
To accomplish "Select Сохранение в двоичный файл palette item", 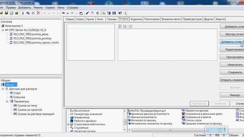I will 202,114.
